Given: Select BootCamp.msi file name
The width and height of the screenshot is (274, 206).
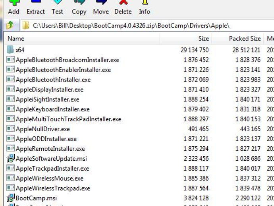Looking at the screenshot, I should [x=36, y=198].
